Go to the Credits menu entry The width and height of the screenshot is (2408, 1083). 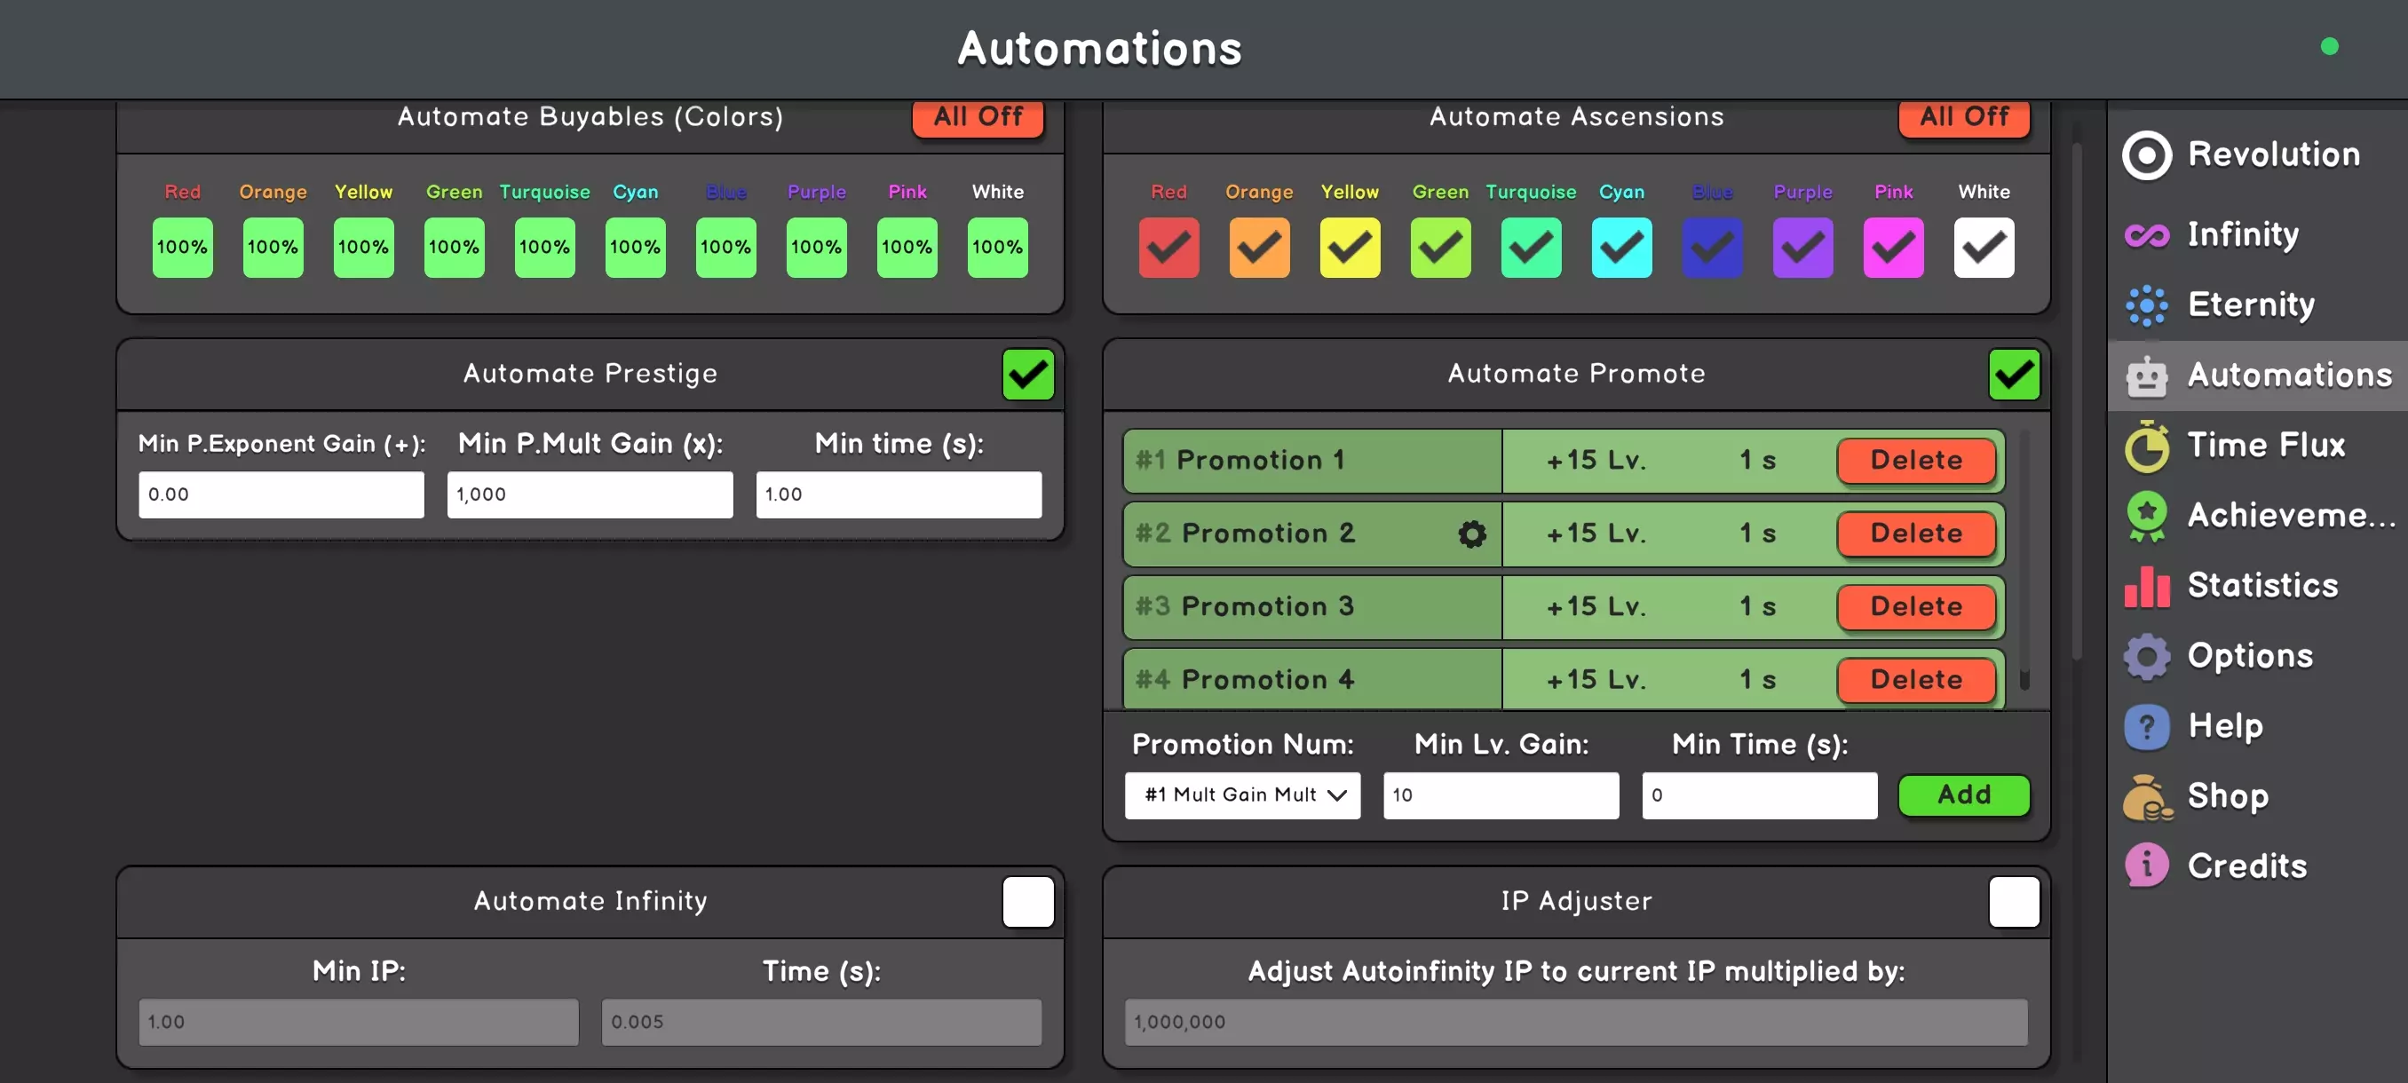pyautogui.click(x=2246, y=866)
